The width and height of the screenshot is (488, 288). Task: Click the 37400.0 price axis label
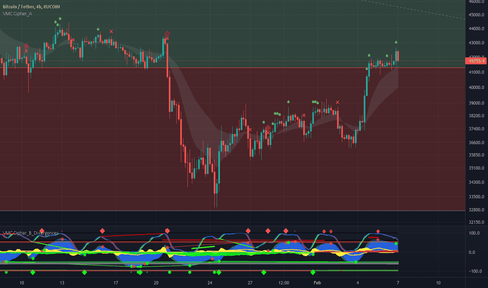476,129
